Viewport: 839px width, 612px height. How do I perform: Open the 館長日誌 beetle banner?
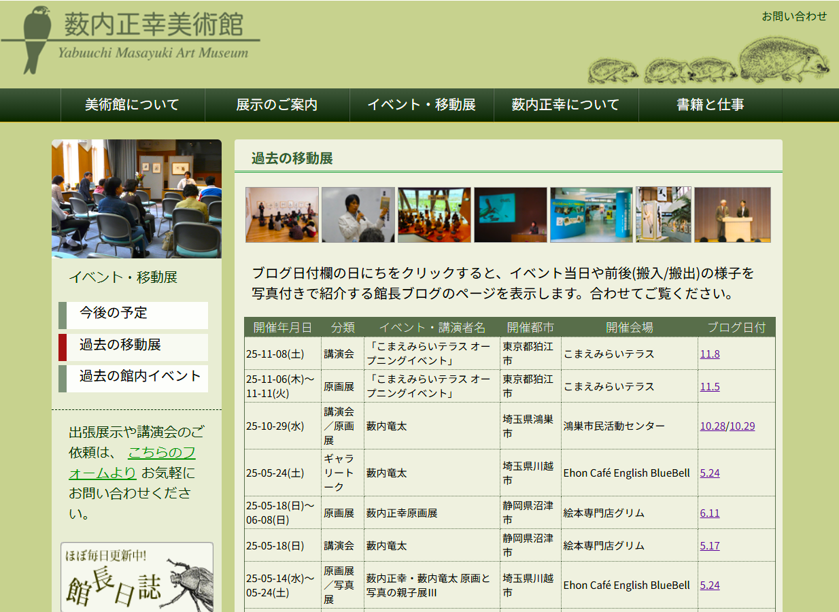click(x=137, y=578)
